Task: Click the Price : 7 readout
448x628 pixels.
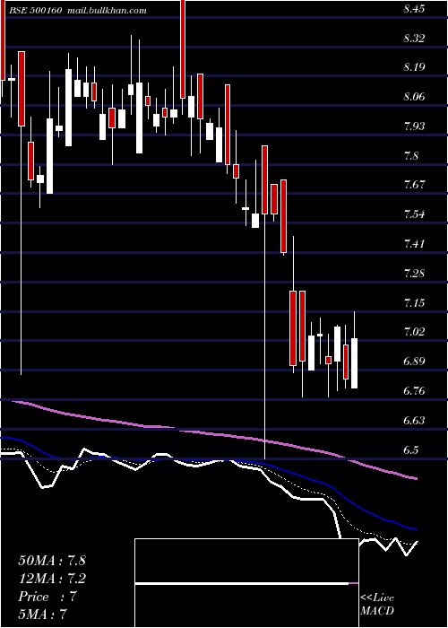Action: click(x=47, y=597)
